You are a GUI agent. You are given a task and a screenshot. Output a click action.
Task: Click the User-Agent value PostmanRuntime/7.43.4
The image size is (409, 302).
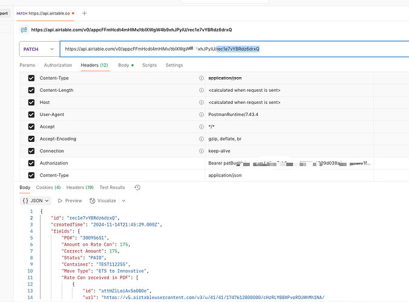[233, 115]
